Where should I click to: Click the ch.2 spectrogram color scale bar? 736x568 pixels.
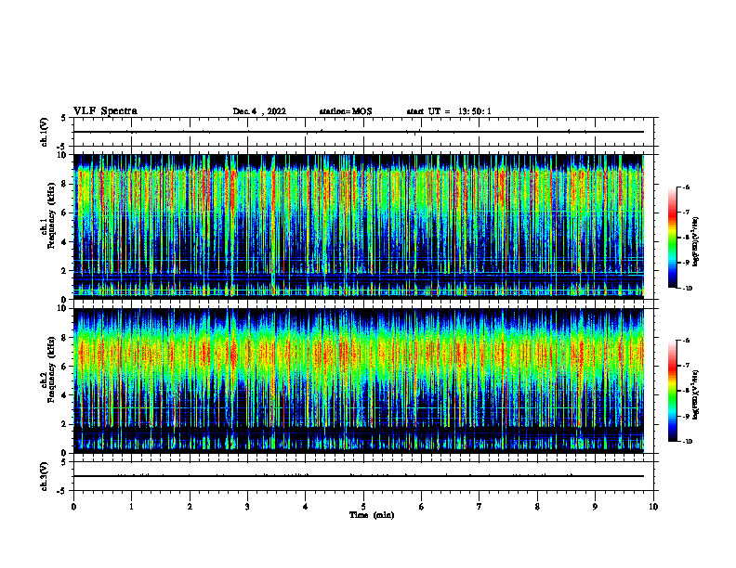click(672, 391)
